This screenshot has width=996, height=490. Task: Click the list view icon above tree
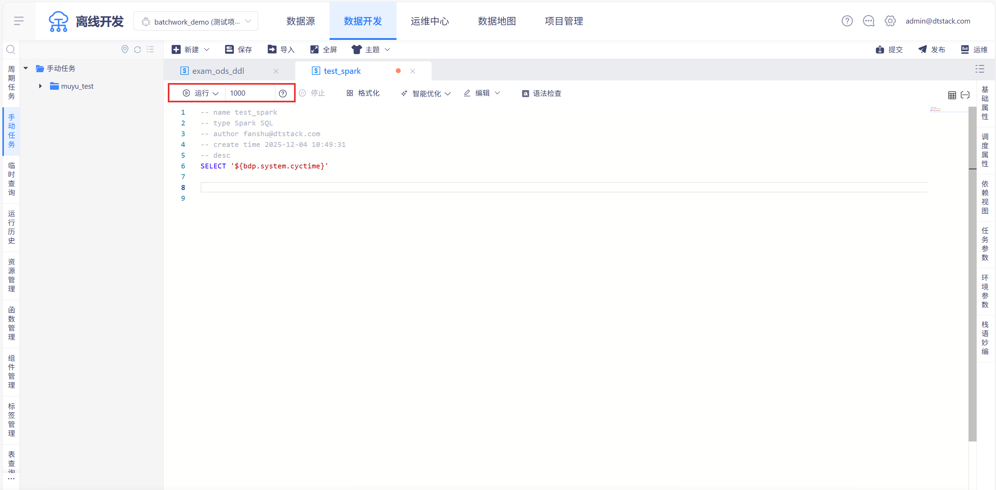point(151,50)
